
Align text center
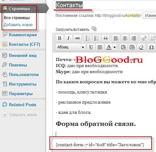pyautogui.click(x=125, y=38)
